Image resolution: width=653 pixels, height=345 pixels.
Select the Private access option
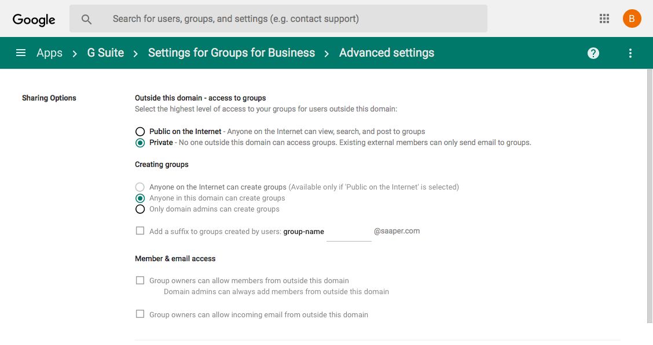point(140,143)
